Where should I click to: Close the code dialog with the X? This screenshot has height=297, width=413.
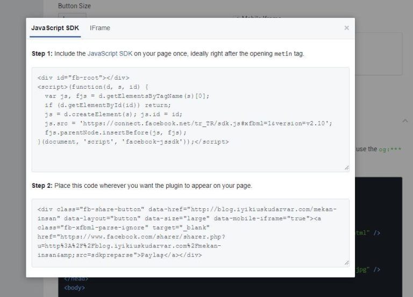coord(346,28)
